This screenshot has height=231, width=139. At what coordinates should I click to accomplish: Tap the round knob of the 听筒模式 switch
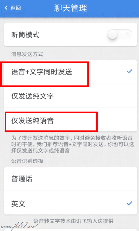click(x=113, y=34)
